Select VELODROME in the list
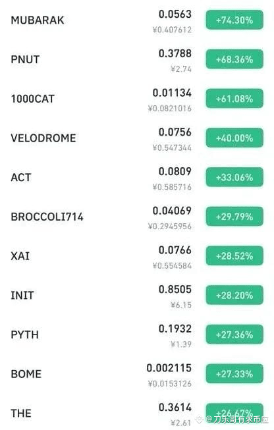Image resolution: width=274 pixels, height=430 pixels. pos(43,138)
